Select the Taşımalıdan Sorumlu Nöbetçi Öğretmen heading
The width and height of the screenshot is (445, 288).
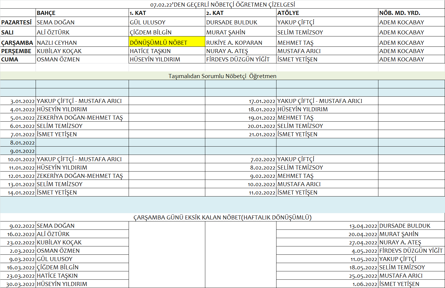coord(222,76)
